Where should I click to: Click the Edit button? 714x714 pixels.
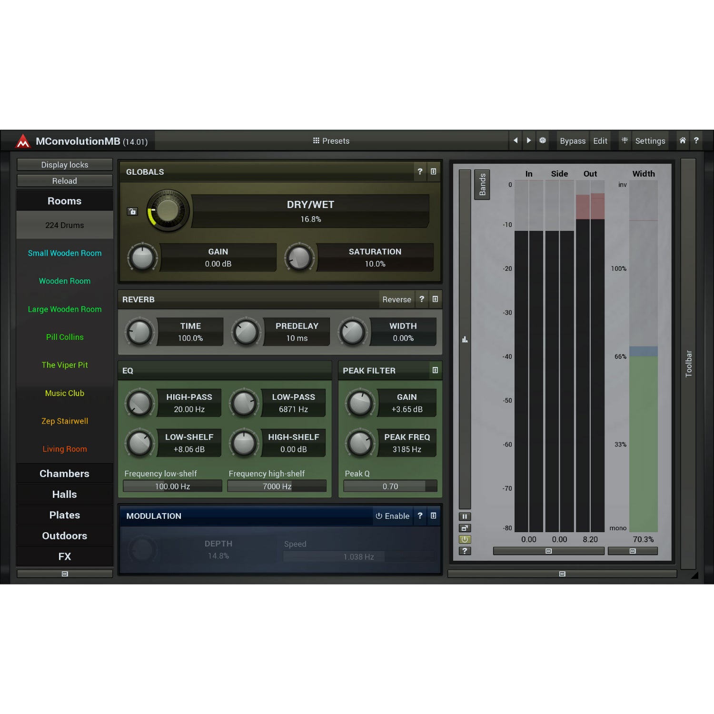[600, 141]
